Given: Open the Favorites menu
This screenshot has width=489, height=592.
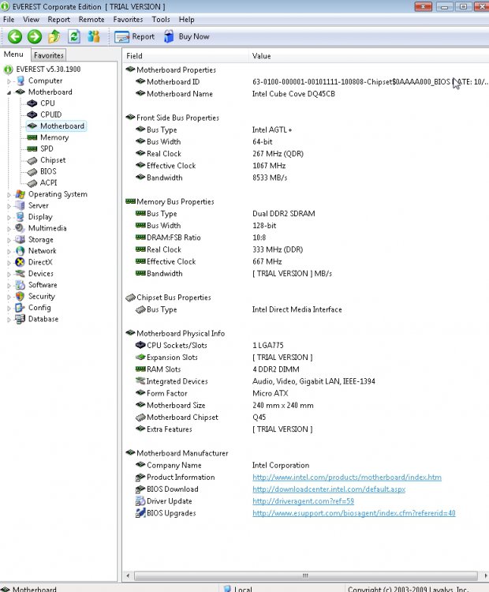Looking at the screenshot, I should point(128,19).
